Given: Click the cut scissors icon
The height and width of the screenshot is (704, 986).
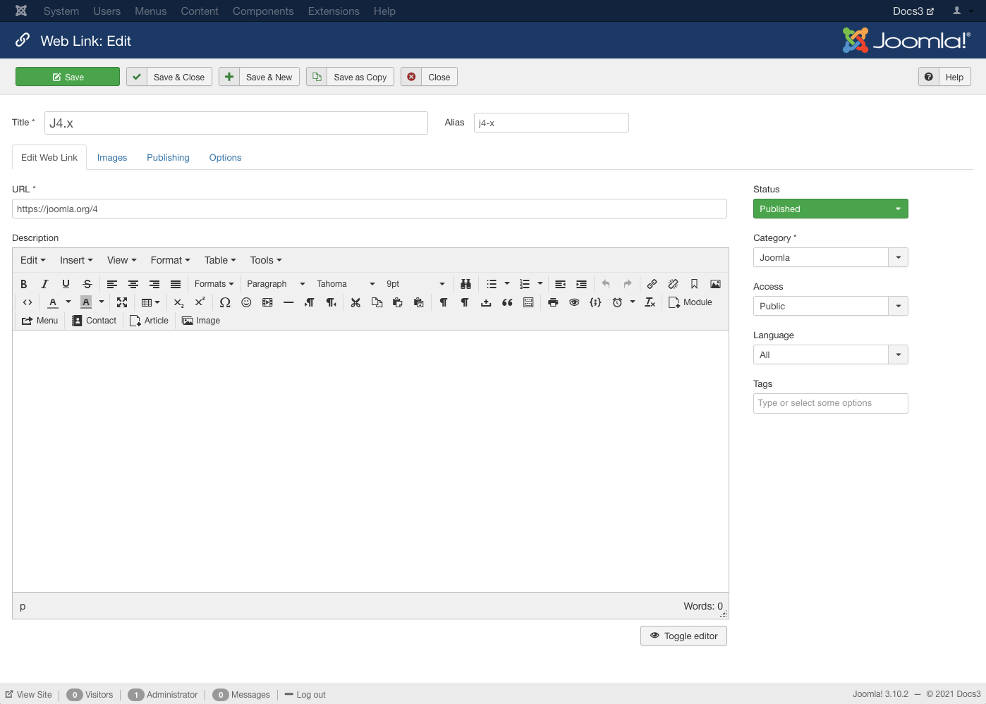Looking at the screenshot, I should point(355,302).
